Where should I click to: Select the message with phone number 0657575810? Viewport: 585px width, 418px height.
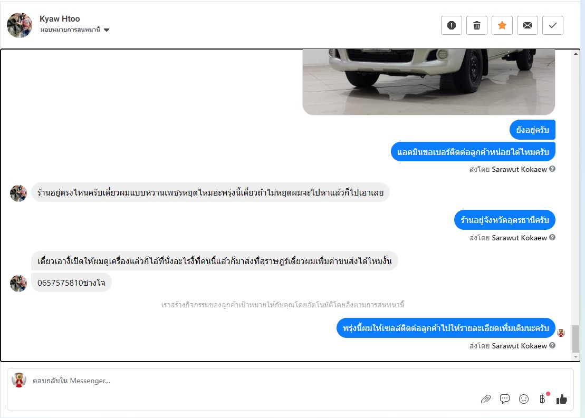pyautogui.click(x=71, y=283)
